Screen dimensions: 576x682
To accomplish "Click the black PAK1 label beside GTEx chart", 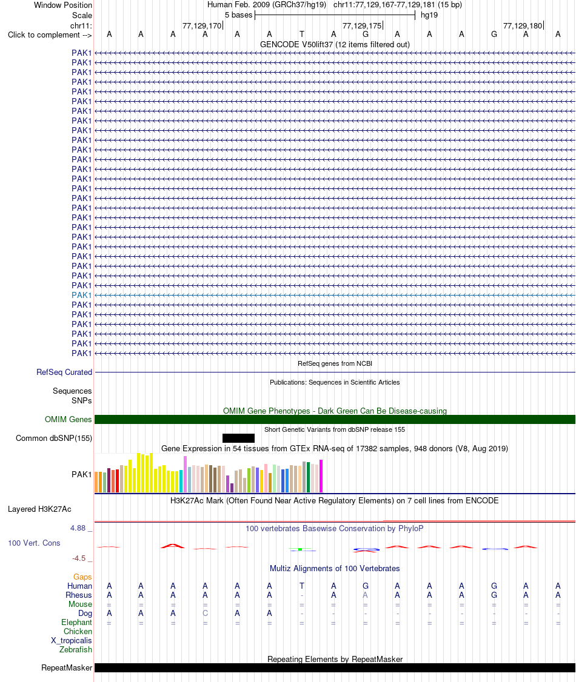I will 82,474.
